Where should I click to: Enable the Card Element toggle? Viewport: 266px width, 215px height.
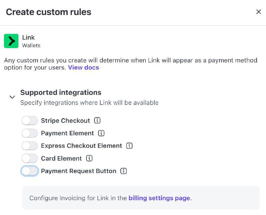point(30,158)
